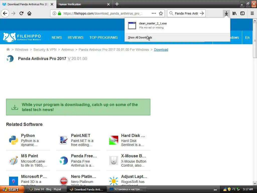This screenshot has width=257, height=193.
Task: Click the Nero red logo icon
Action: pos(63,181)
